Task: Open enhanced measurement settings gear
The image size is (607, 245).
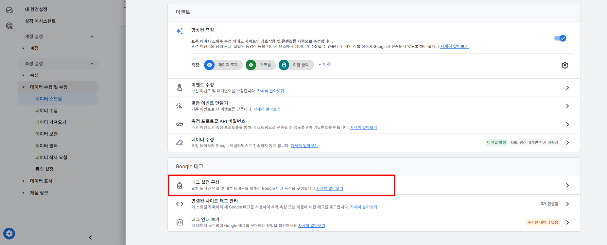Action: (x=565, y=65)
